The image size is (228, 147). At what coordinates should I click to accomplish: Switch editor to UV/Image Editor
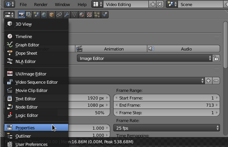(36, 74)
